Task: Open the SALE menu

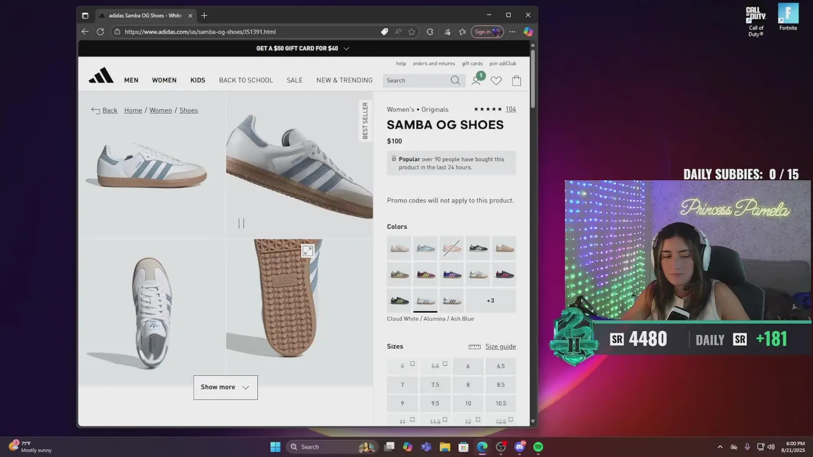Action: click(295, 81)
